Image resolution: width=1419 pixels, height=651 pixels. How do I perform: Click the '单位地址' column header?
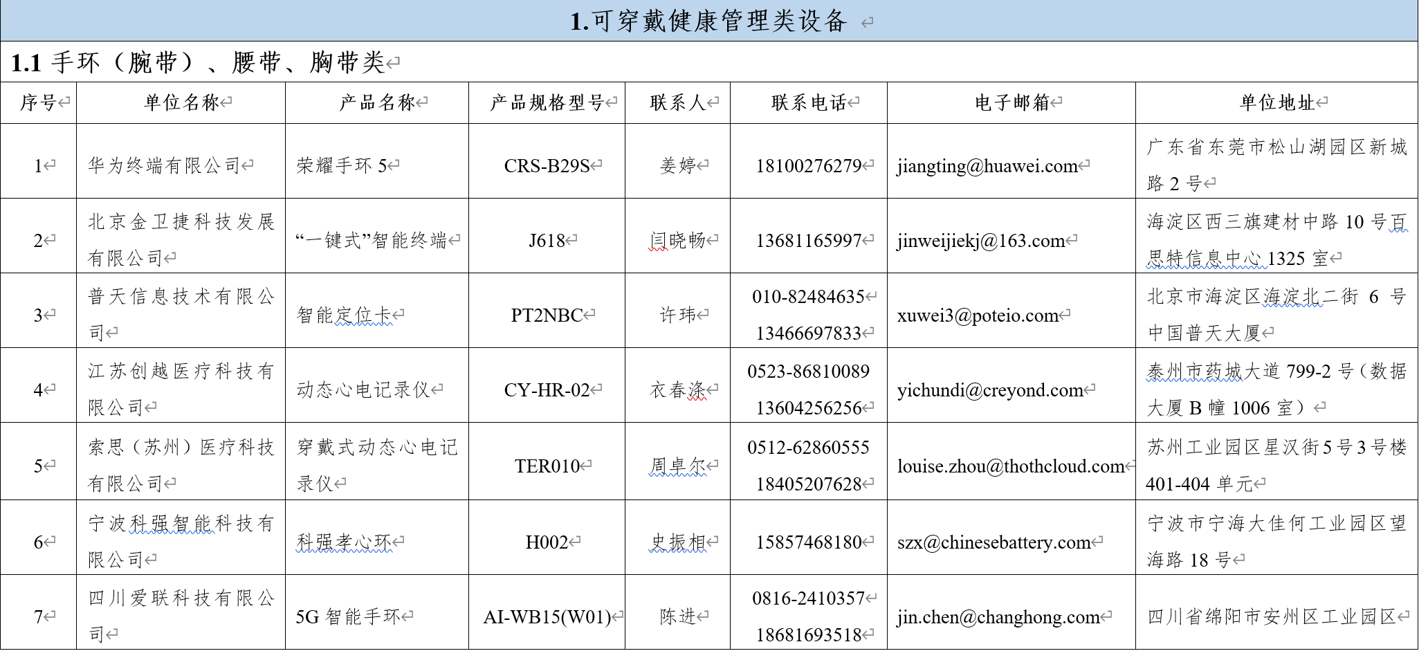click(1277, 103)
